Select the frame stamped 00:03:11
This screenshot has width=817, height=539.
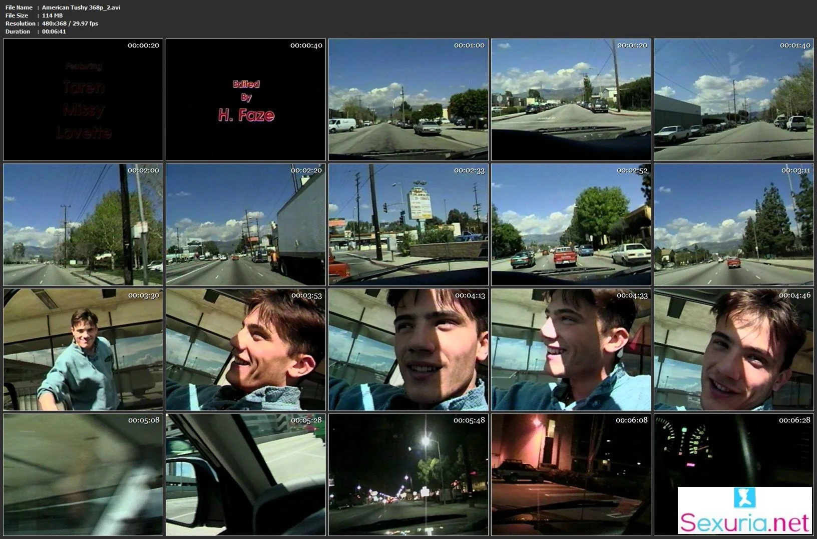734,224
